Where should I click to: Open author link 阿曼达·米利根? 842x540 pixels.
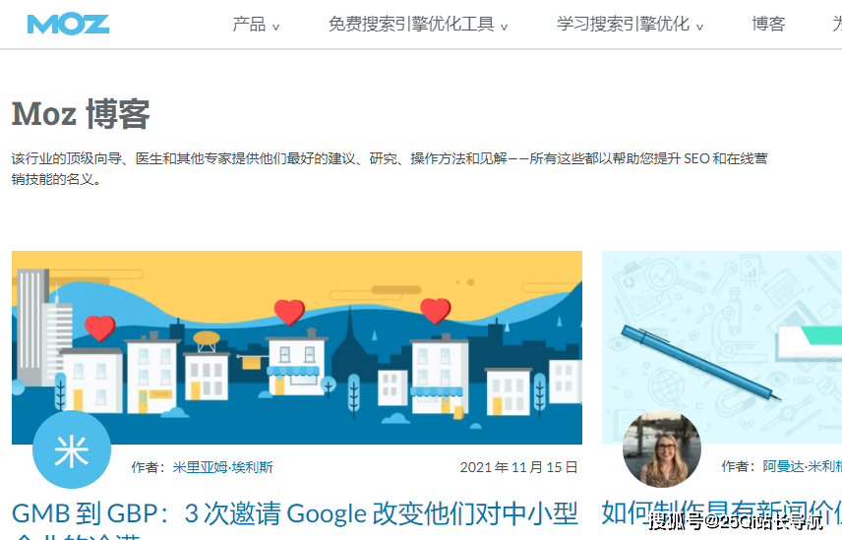803,467
